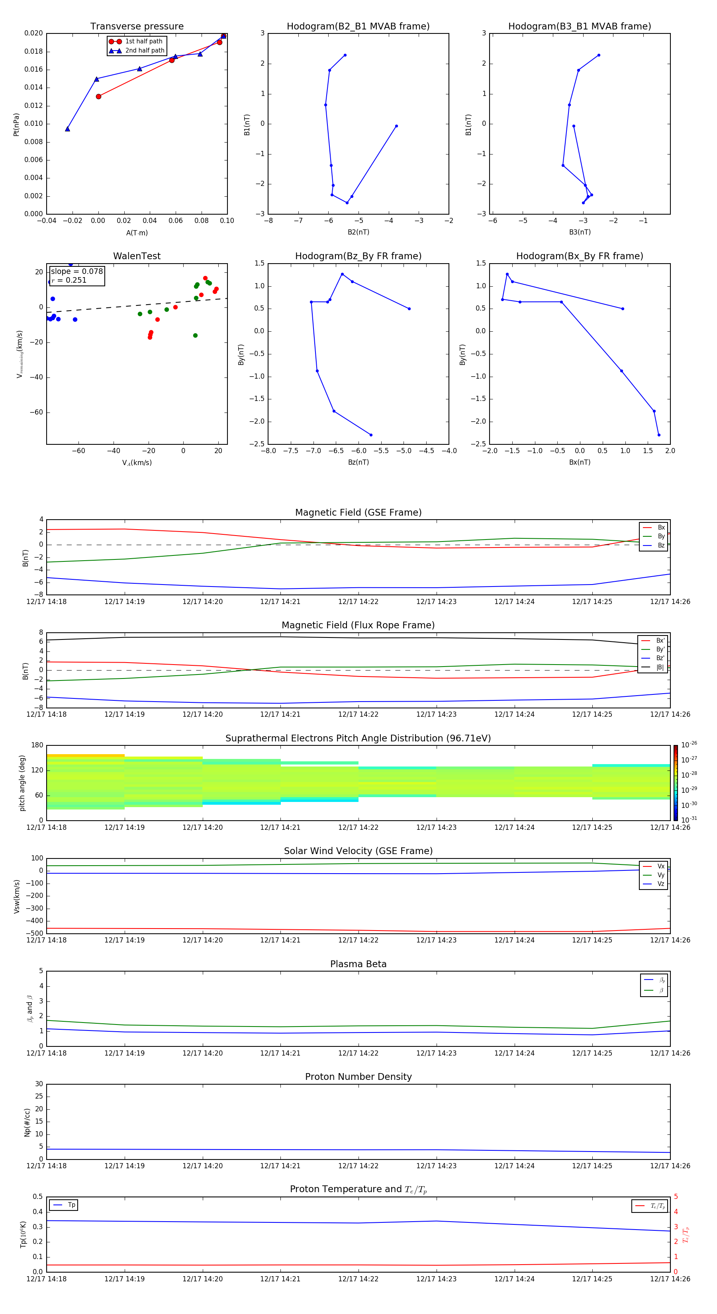
Task: Click the 'Magnetic Field (Flux Rope Frame)' title
Action: 358,626
